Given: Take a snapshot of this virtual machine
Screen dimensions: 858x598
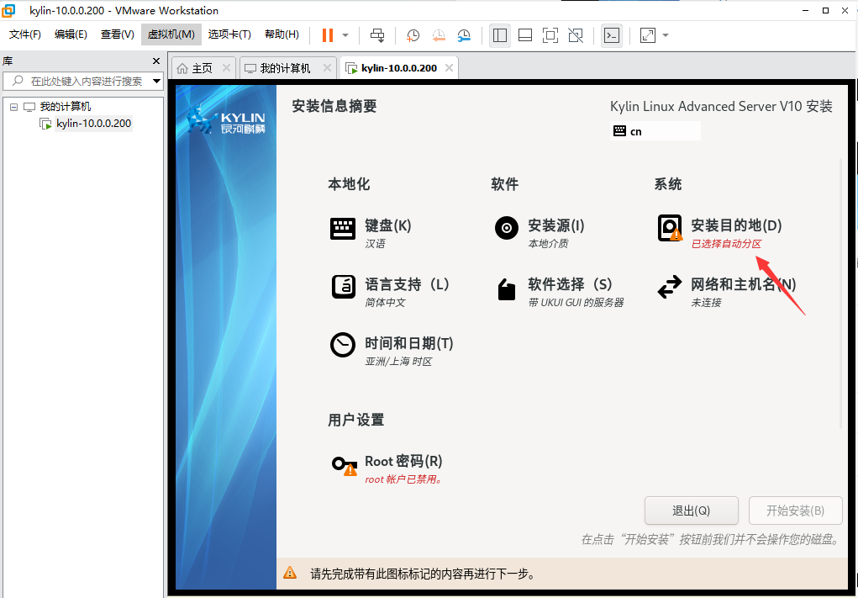Looking at the screenshot, I should coord(413,35).
